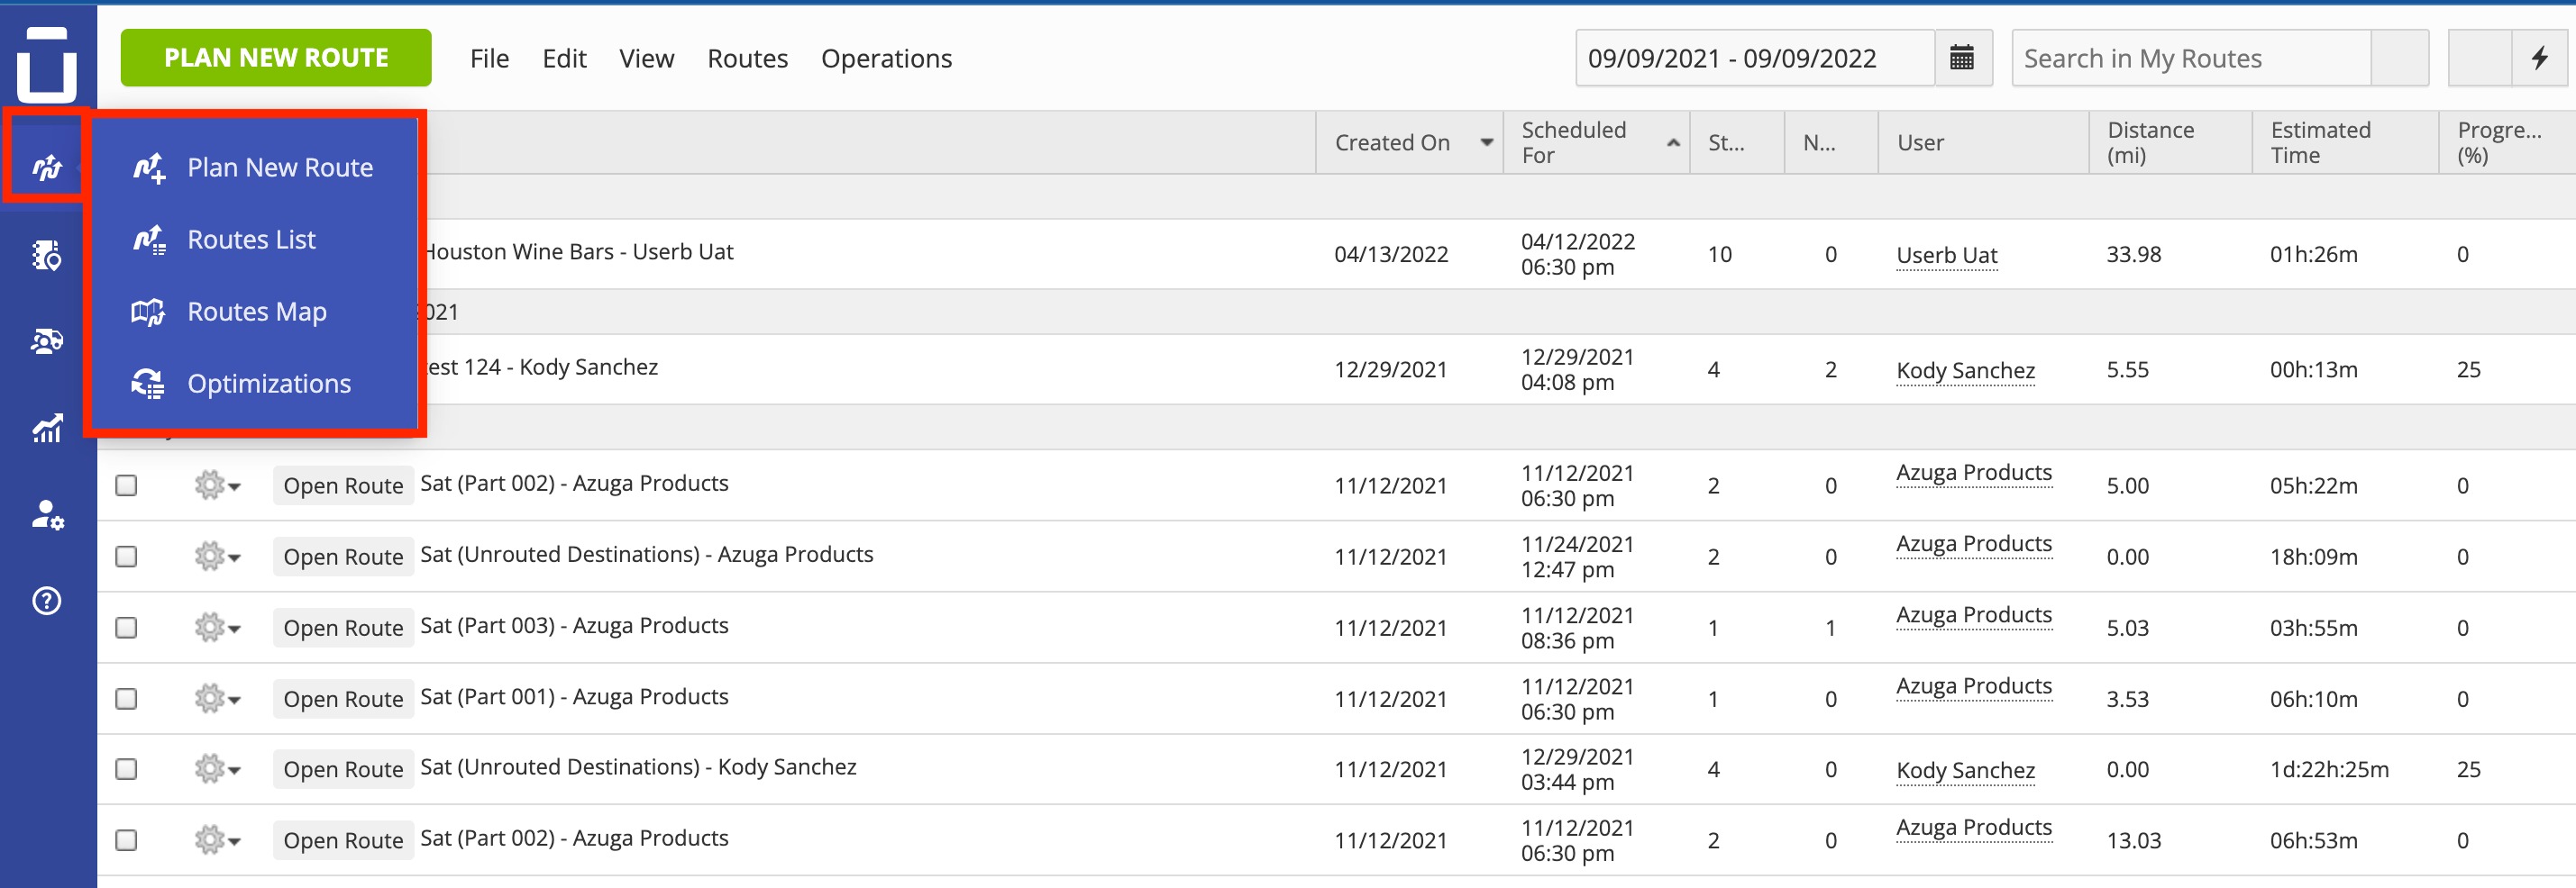Open the File menu
The image size is (2576, 888).
tap(490, 59)
